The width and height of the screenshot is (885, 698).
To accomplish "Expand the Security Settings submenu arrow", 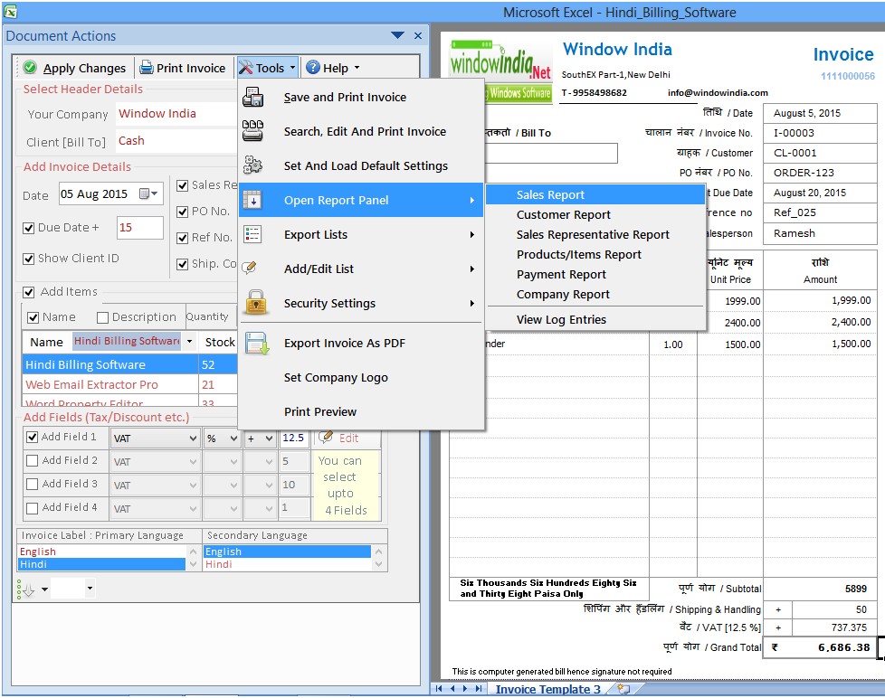I will [x=471, y=303].
